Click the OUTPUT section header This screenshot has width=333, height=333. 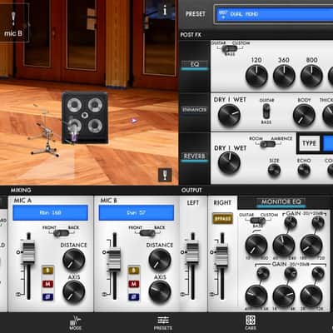click(x=191, y=190)
